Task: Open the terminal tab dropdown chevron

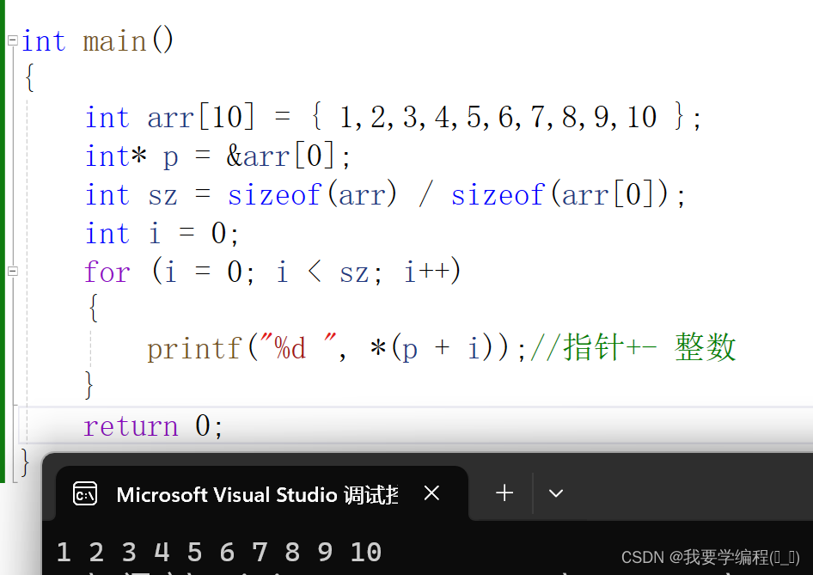Action: [x=556, y=493]
